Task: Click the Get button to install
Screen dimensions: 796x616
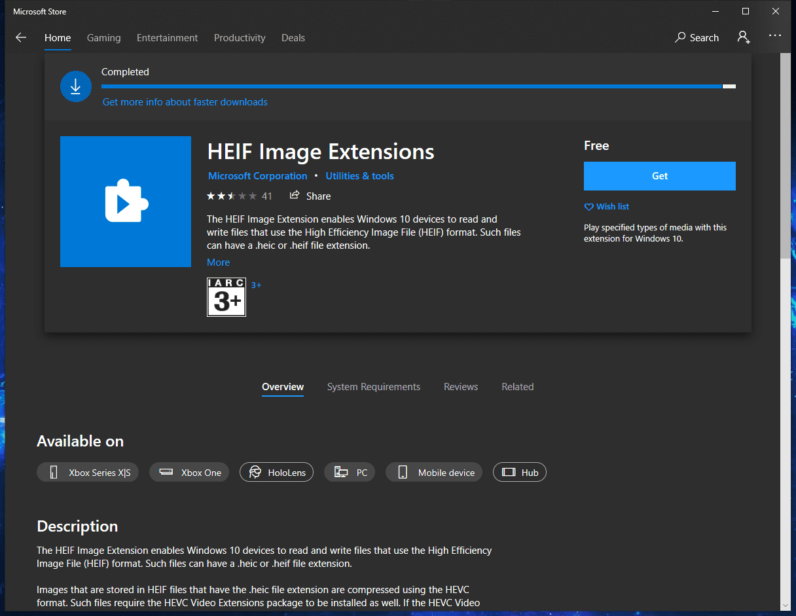Action: click(659, 175)
